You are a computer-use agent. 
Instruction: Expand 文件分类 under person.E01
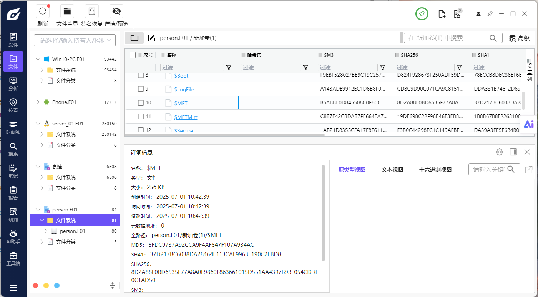click(x=42, y=242)
